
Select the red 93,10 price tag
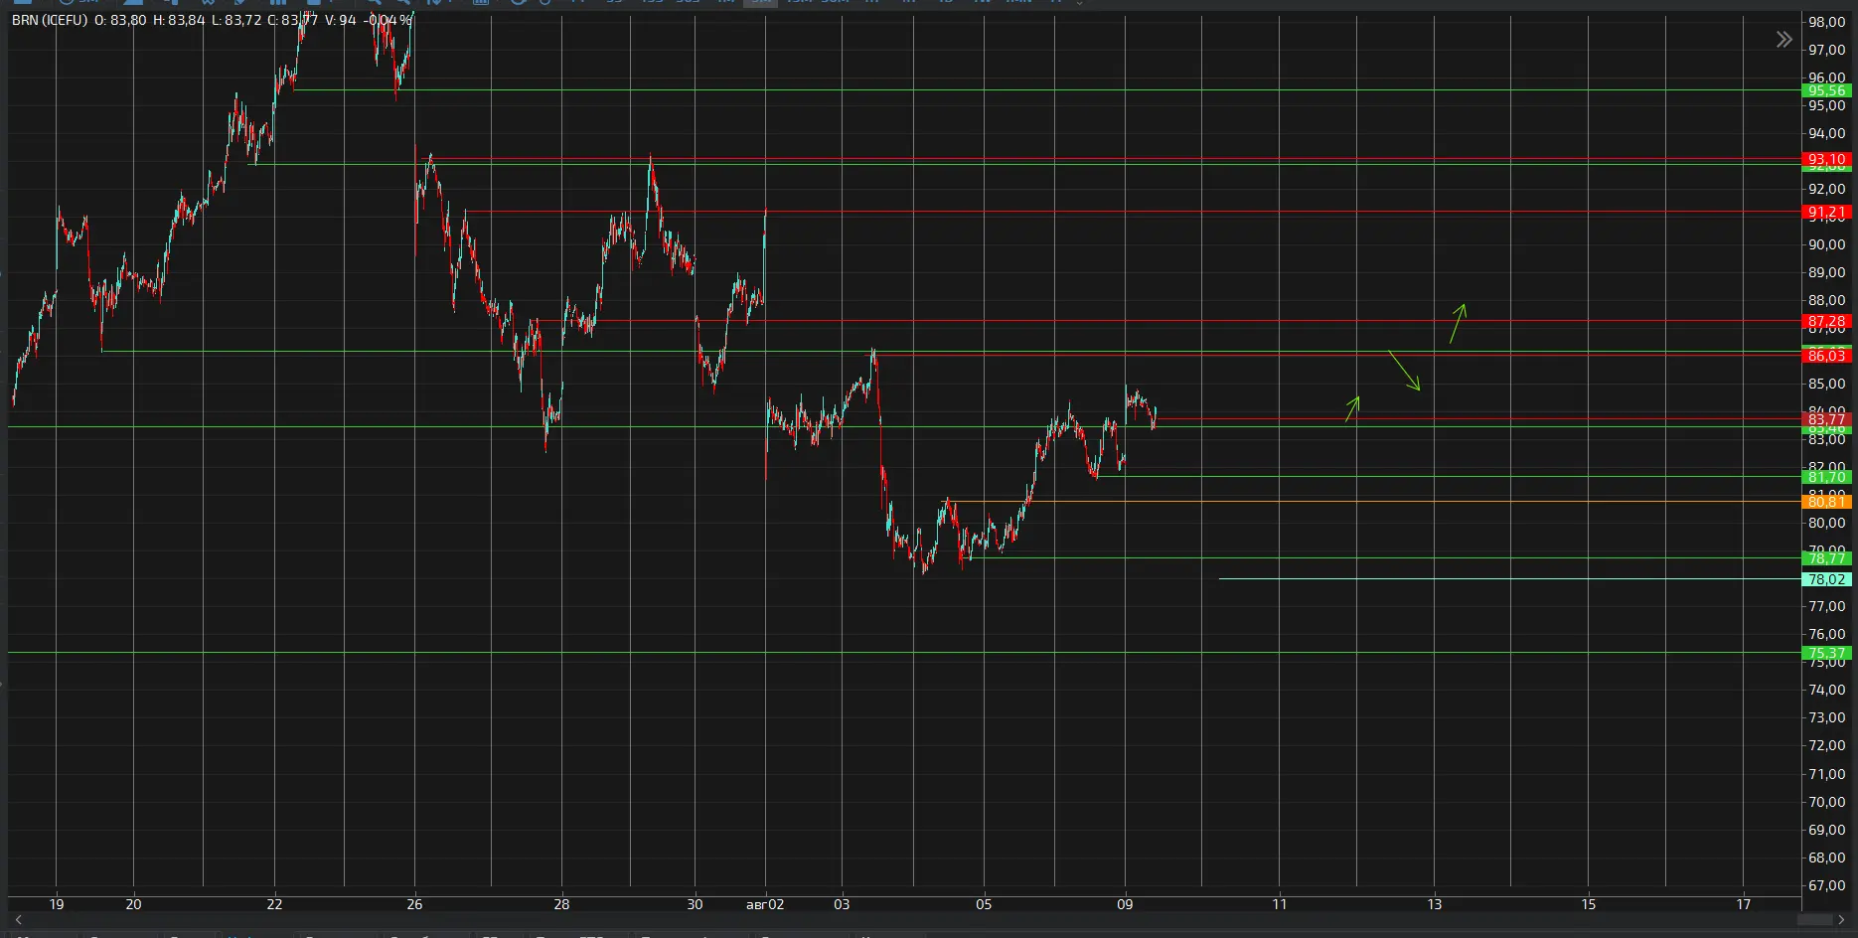[1826, 159]
